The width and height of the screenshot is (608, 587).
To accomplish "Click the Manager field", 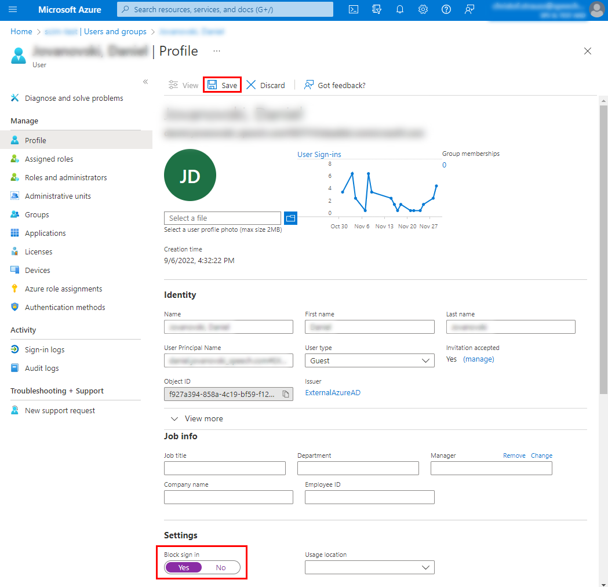I will 492,468.
